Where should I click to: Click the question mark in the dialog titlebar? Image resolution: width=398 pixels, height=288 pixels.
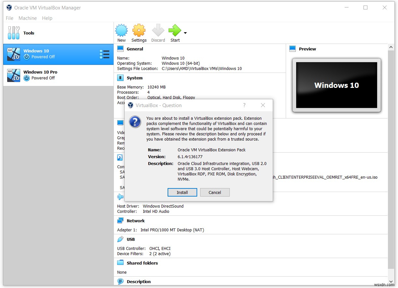(244, 105)
